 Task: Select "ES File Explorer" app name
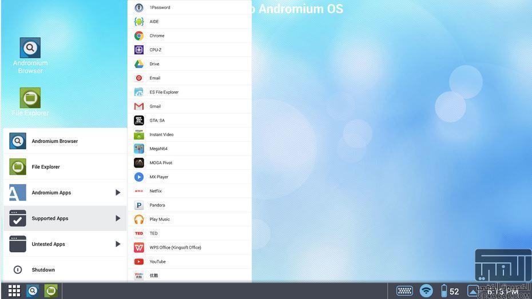[x=164, y=92]
